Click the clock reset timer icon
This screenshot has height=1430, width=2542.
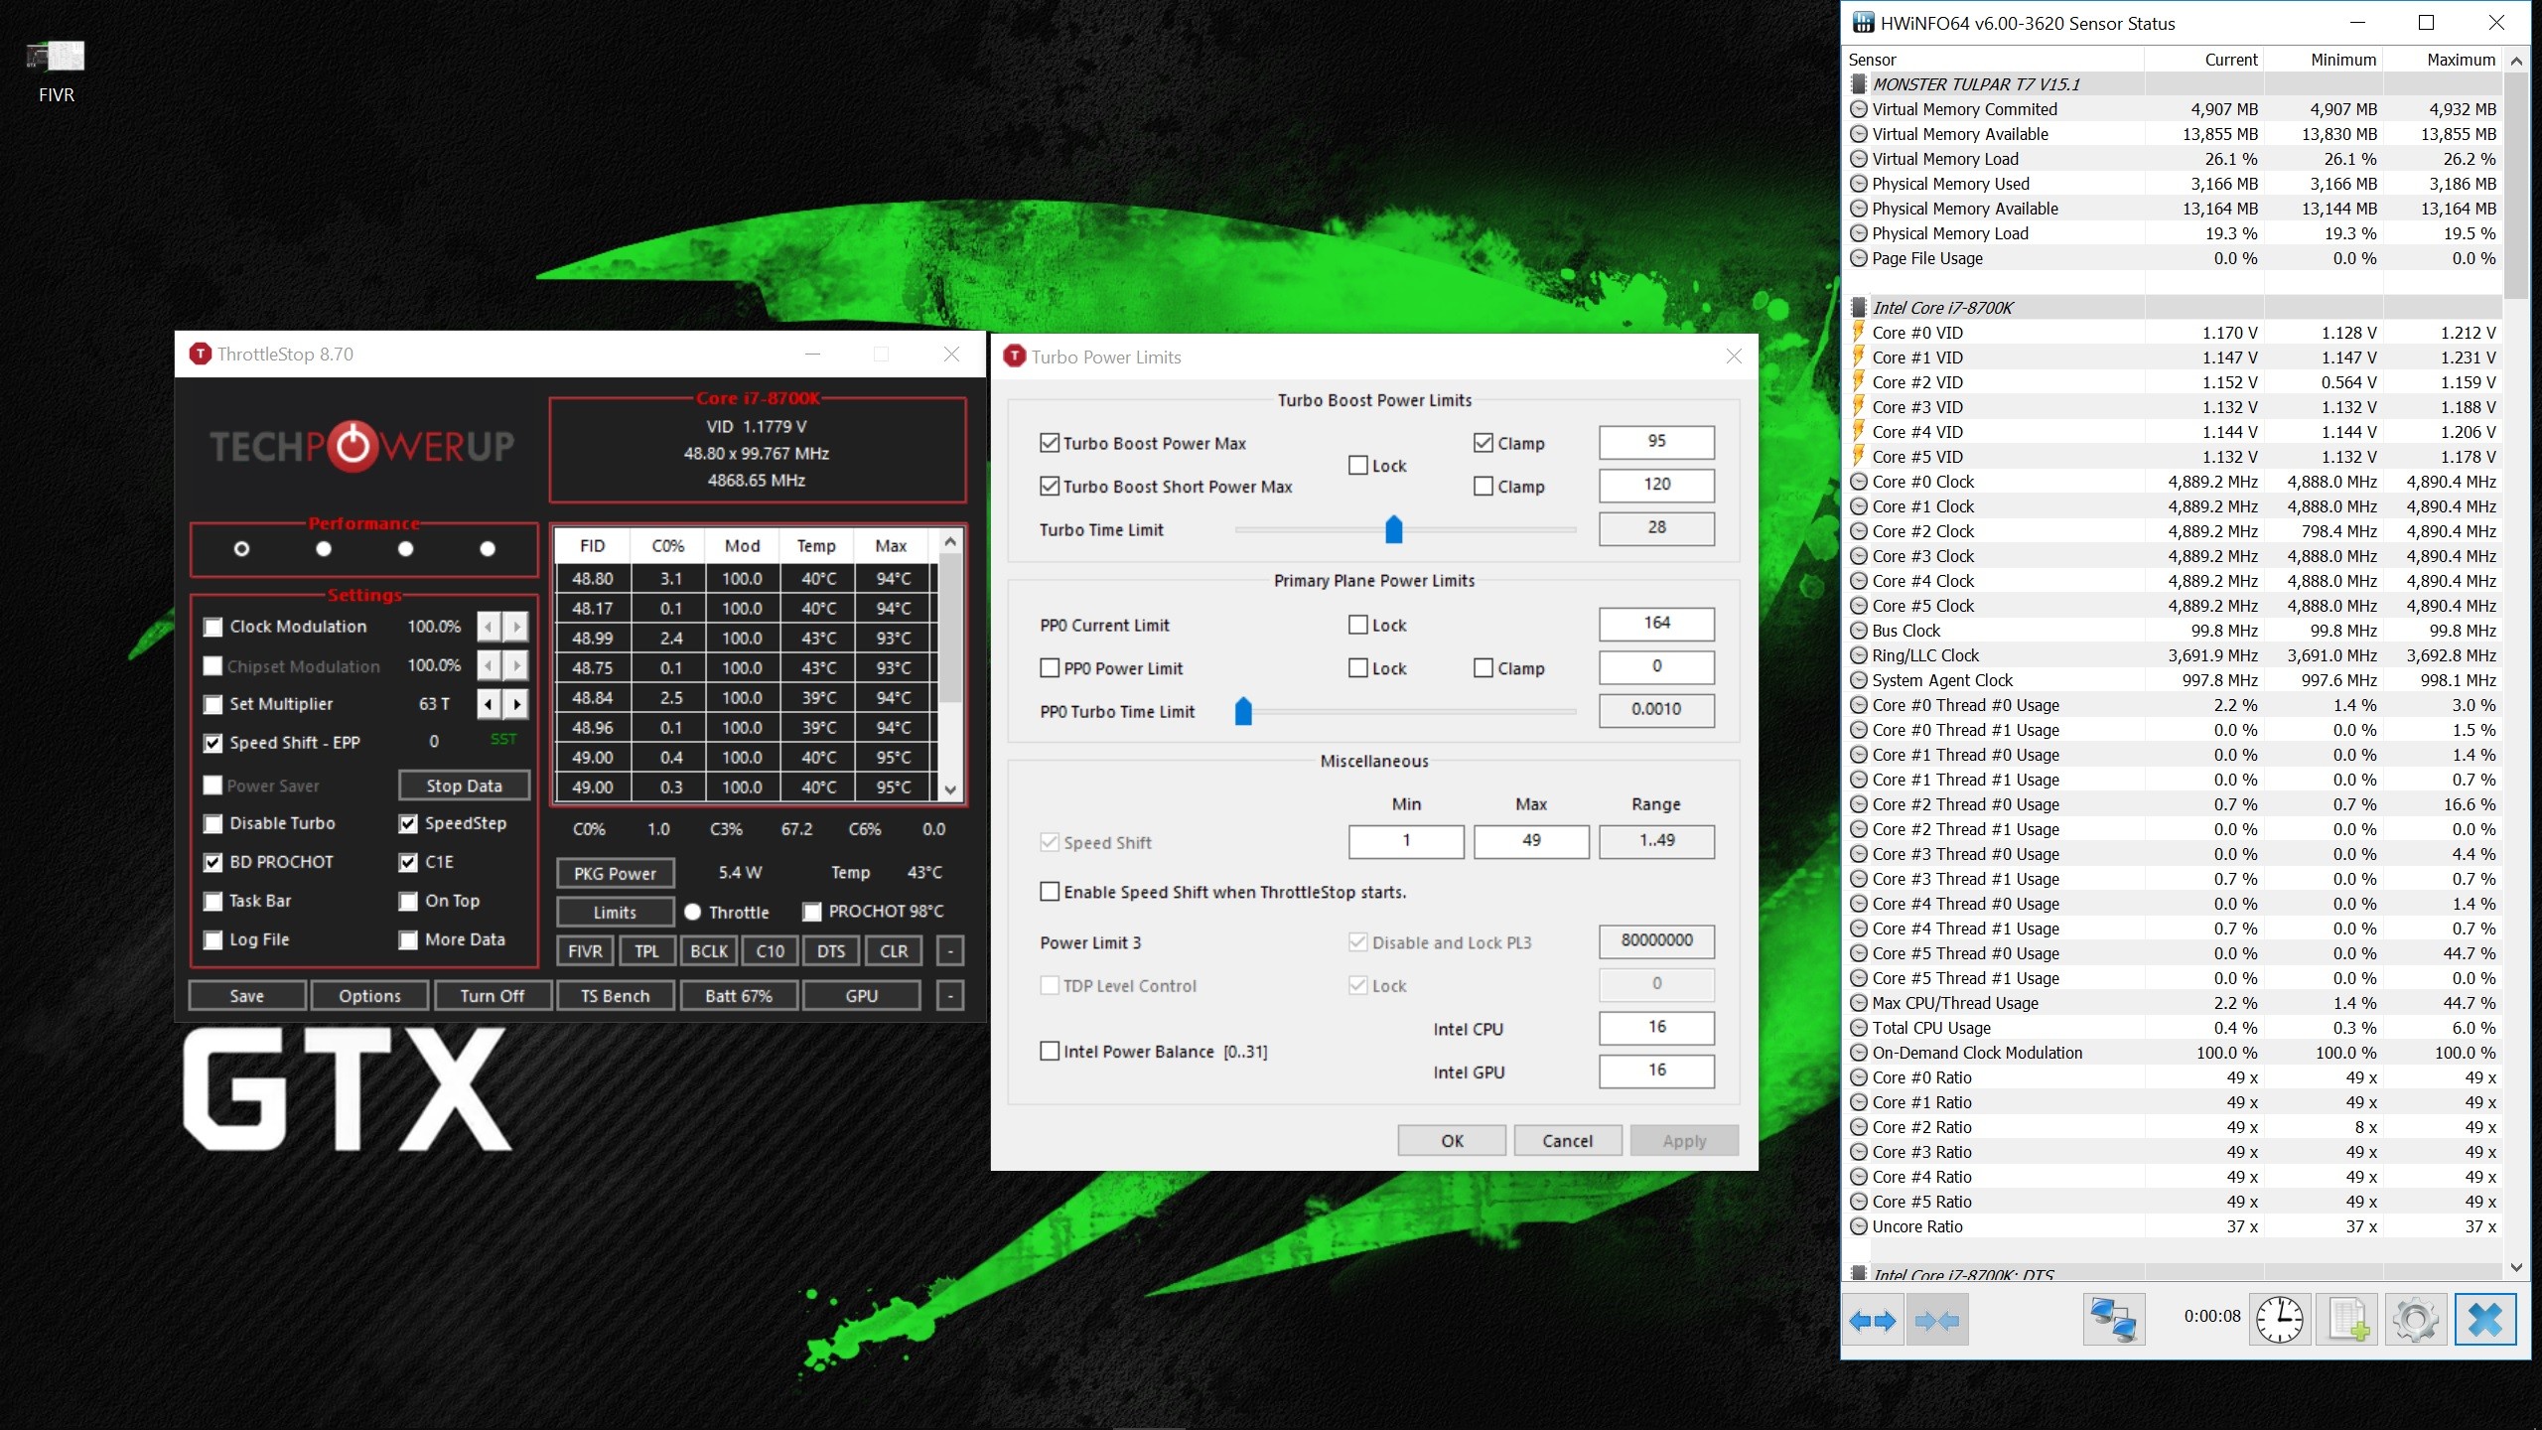point(2280,1320)
